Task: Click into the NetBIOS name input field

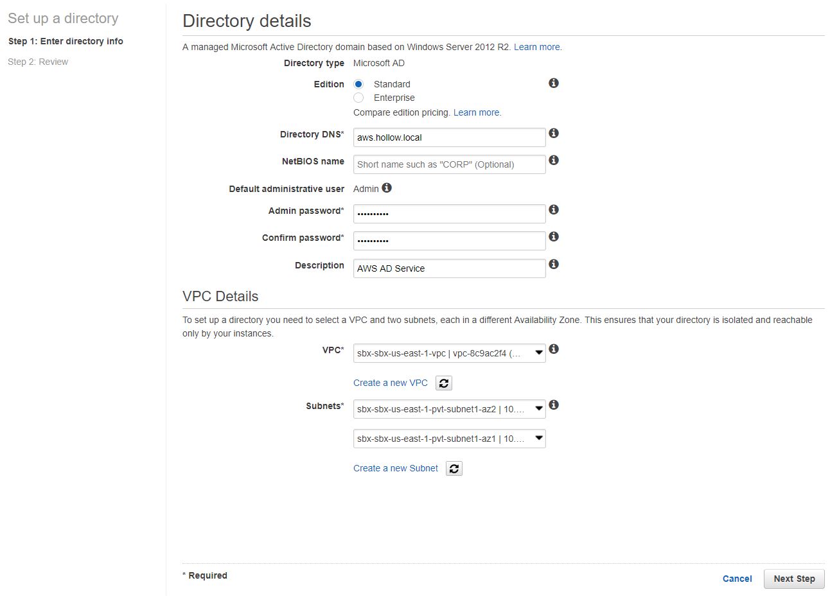Action: 449,164
